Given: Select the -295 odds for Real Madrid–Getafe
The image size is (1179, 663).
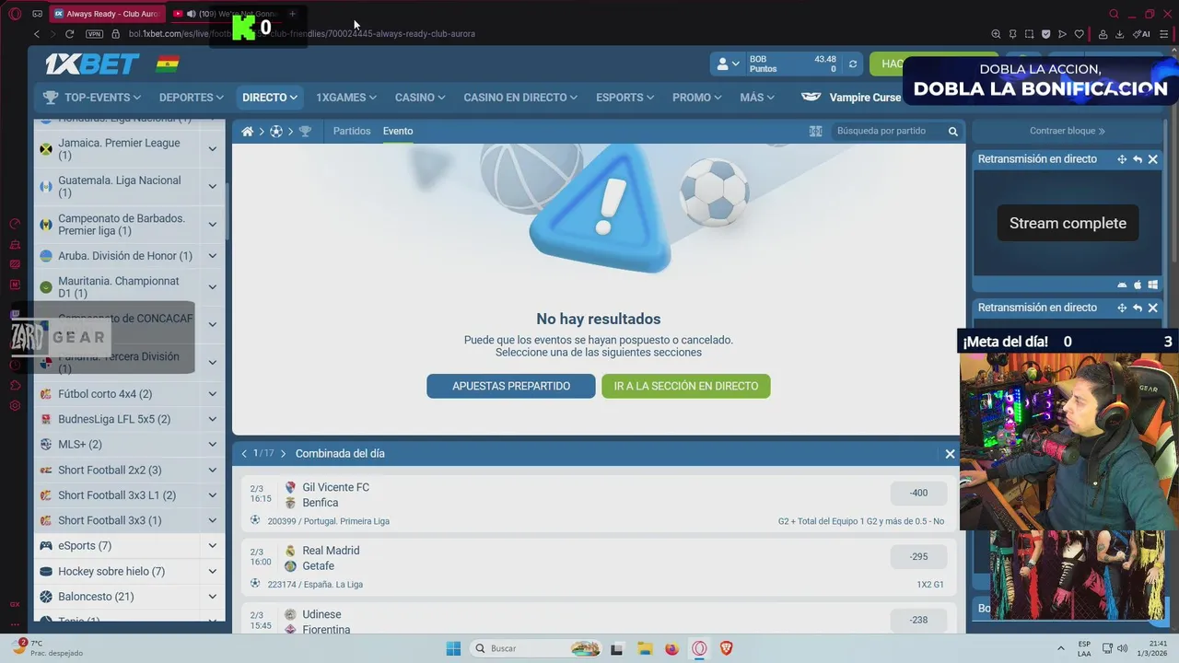Looking at the screenshot, I should coord(918,556).
